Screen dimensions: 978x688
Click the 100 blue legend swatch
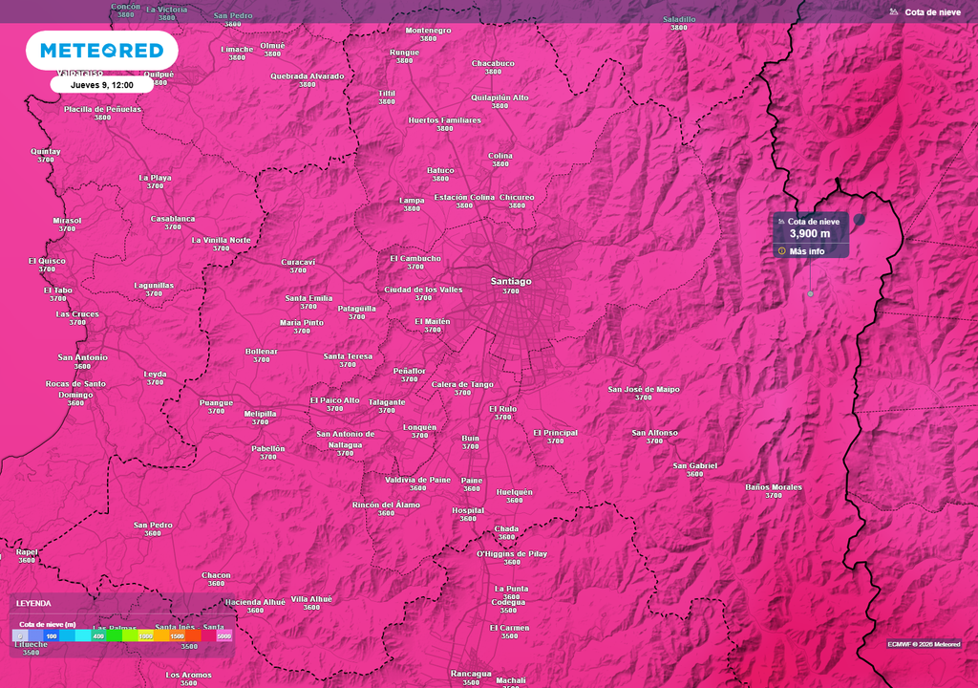pos(52,635)
